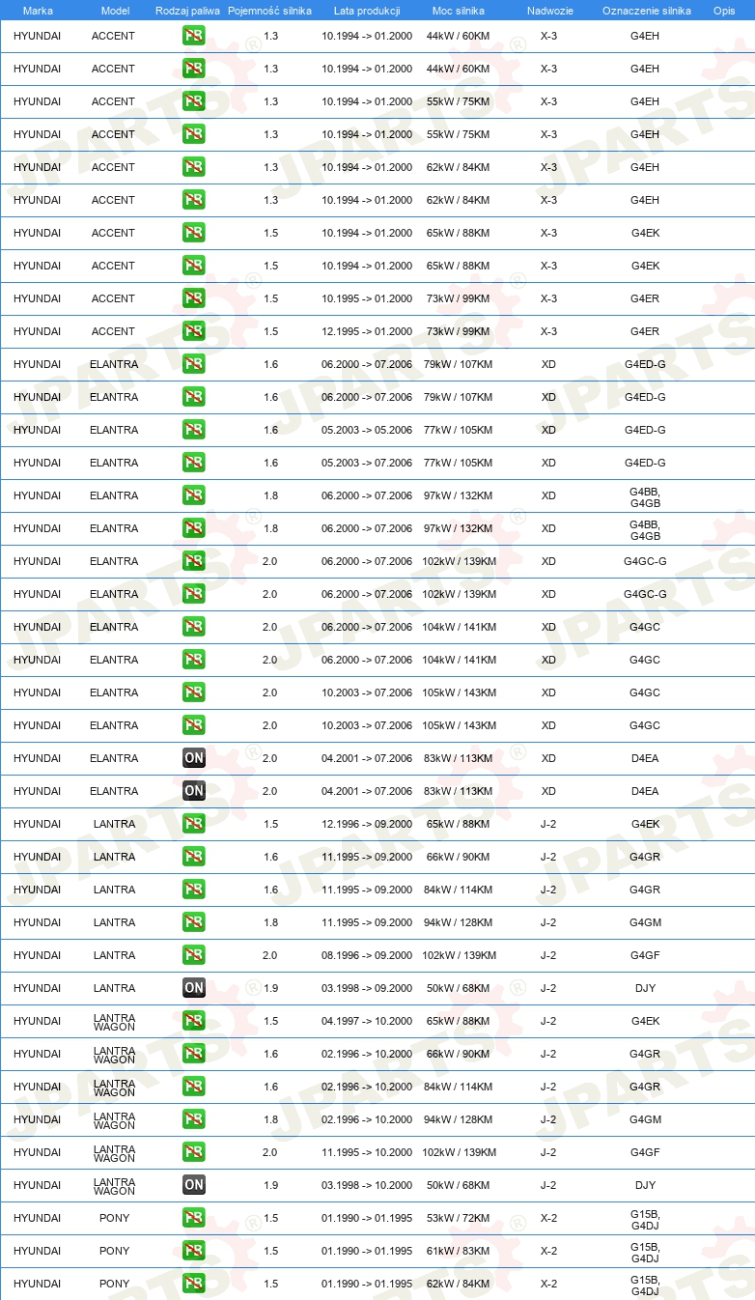Click petrol icon in LANTRA 1.5 65kW row
755x1300 pixels.
coord(194,824)
